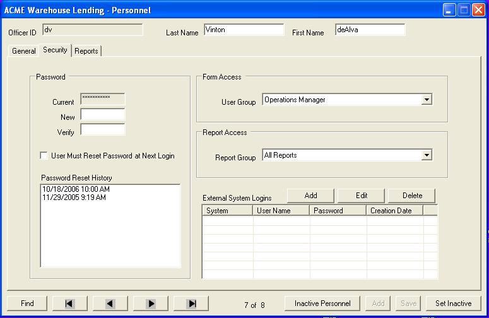Select the Security tab

[55, 50]
